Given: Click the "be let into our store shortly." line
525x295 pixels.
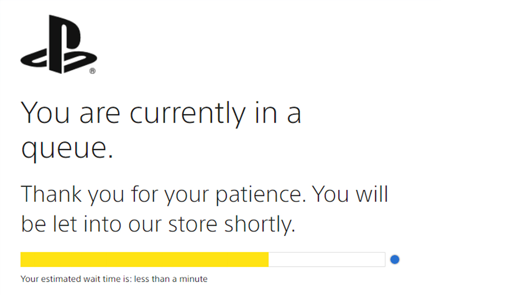Looking at the screenshot, I should [x=158, y=223].
